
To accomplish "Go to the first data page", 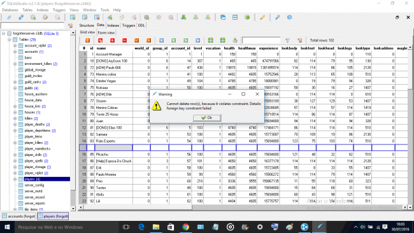I will pos(161,40).
